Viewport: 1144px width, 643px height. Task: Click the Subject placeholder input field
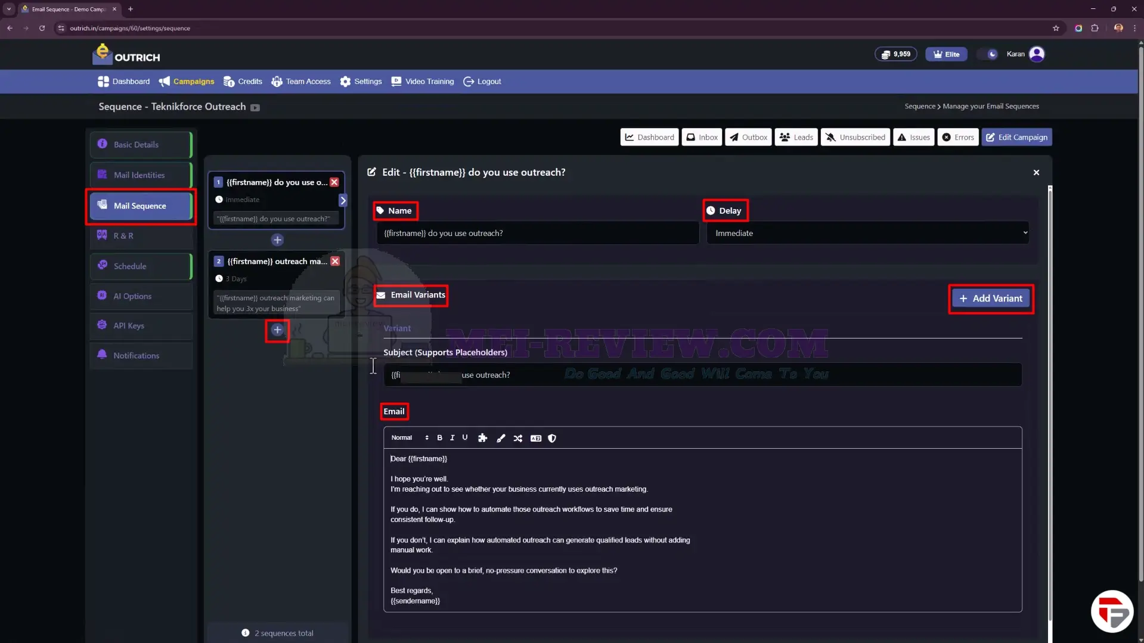pyautogui.click(x=702, y=375)
